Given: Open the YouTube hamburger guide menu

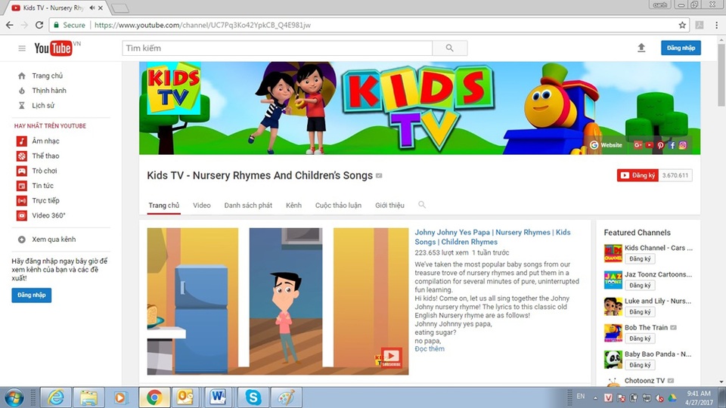Looking at the screenshot, I should (x=22, y=48).
